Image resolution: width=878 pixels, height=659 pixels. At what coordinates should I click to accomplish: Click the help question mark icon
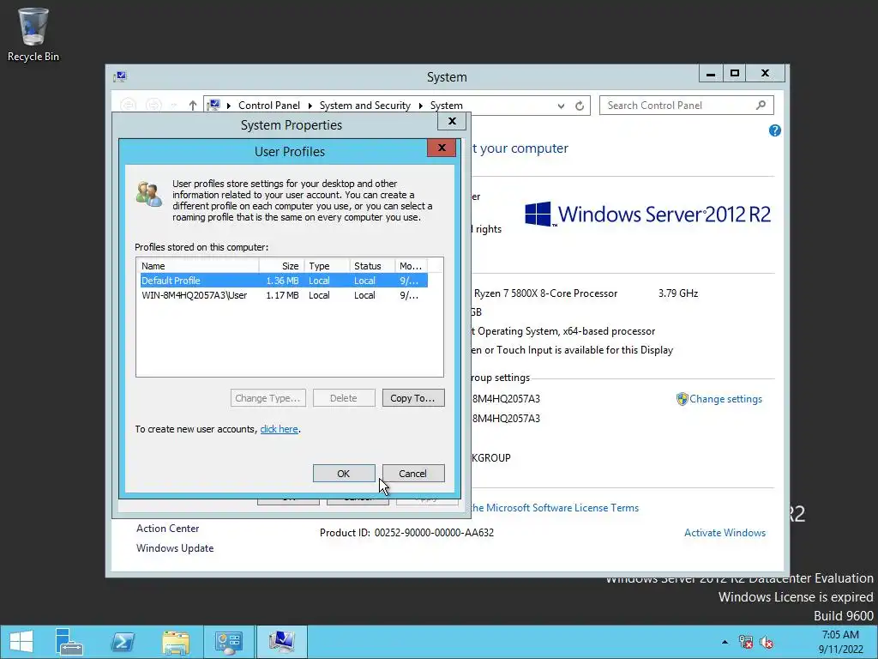pos(775,130)
